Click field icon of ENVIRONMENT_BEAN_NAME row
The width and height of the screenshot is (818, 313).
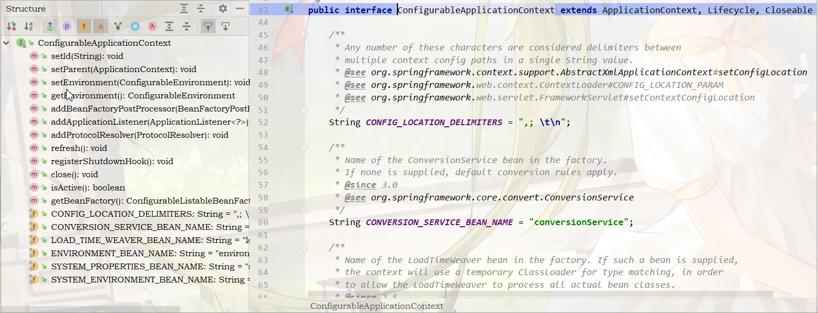[34, 253]
